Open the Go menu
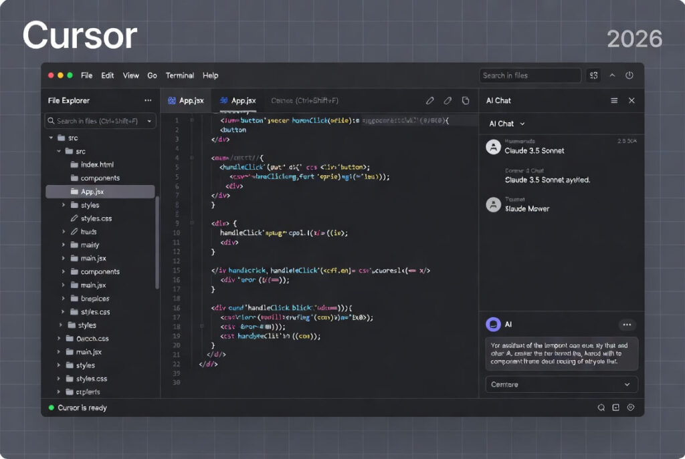The image size is (685, 459). tap(152, 75)
